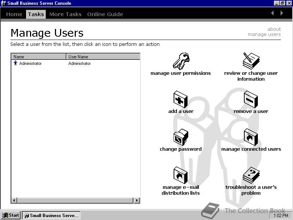The image size is (293, 220).
Task: Restore the Small Business Server Console window
Action: coord(282,3)
